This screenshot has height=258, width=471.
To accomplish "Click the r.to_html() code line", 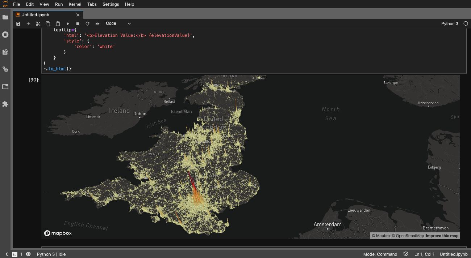I will [x=57, y=69].
